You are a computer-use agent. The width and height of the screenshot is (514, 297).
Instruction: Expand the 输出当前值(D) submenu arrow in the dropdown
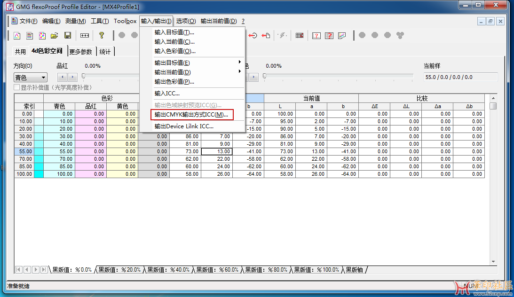(x=240, y=71)
